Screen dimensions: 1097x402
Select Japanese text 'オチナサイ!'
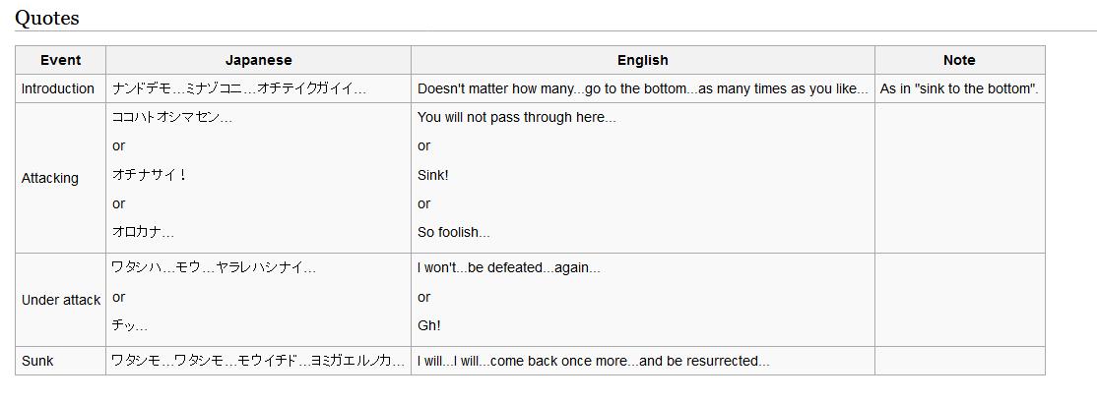(x=149, y=175)
